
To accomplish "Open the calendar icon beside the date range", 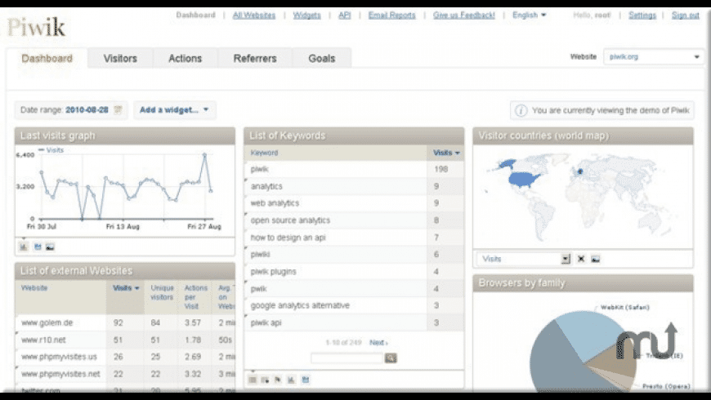I will 118,110.
